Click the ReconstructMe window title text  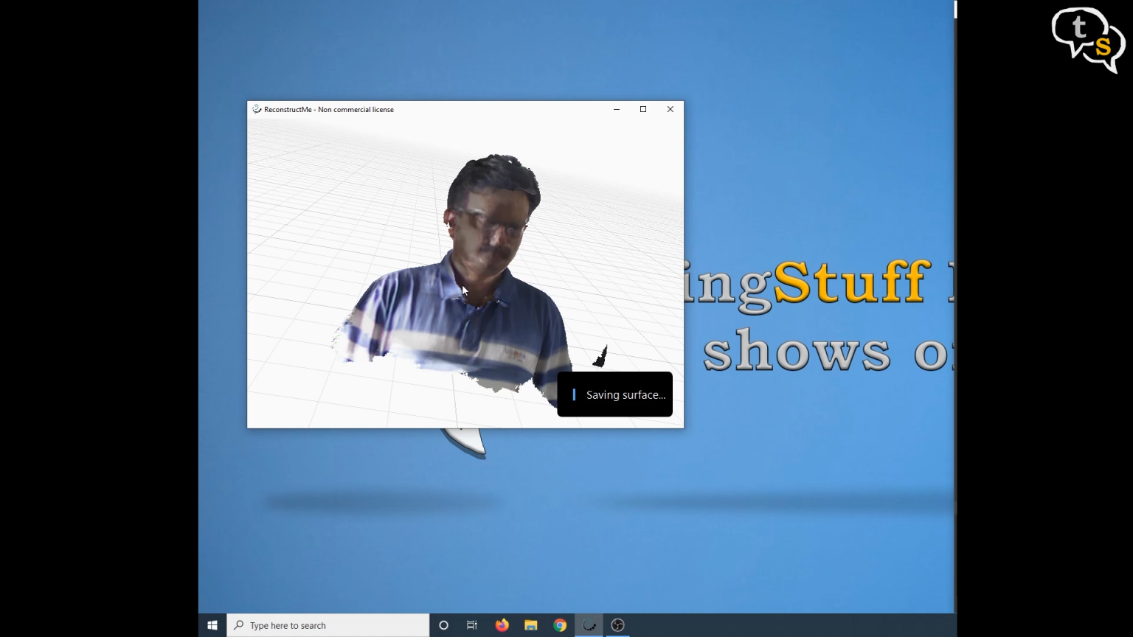coord(329,109)
